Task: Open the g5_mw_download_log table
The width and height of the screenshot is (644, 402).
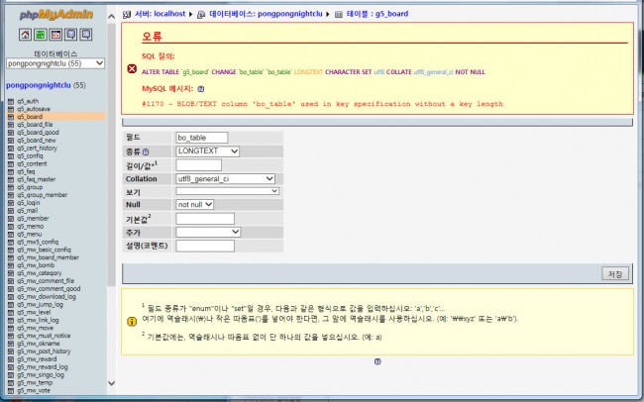Action: (47, 296)
